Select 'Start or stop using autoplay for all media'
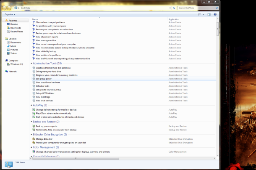256x170 pixels. (x=60, y=117)
